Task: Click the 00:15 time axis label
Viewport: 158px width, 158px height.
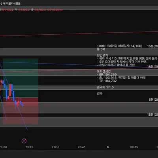Action: (134, 147)
